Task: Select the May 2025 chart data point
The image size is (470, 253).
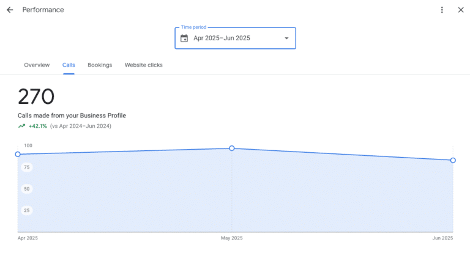Action: pyautogui.click(x=232, y=148)
